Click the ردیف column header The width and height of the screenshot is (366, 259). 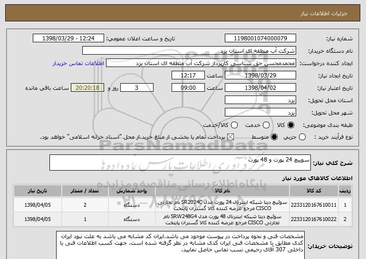pyautogui.click(x=345, y=191)
